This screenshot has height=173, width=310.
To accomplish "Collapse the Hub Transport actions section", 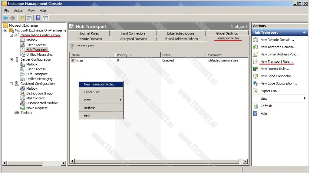I will (x=304, y=32).
